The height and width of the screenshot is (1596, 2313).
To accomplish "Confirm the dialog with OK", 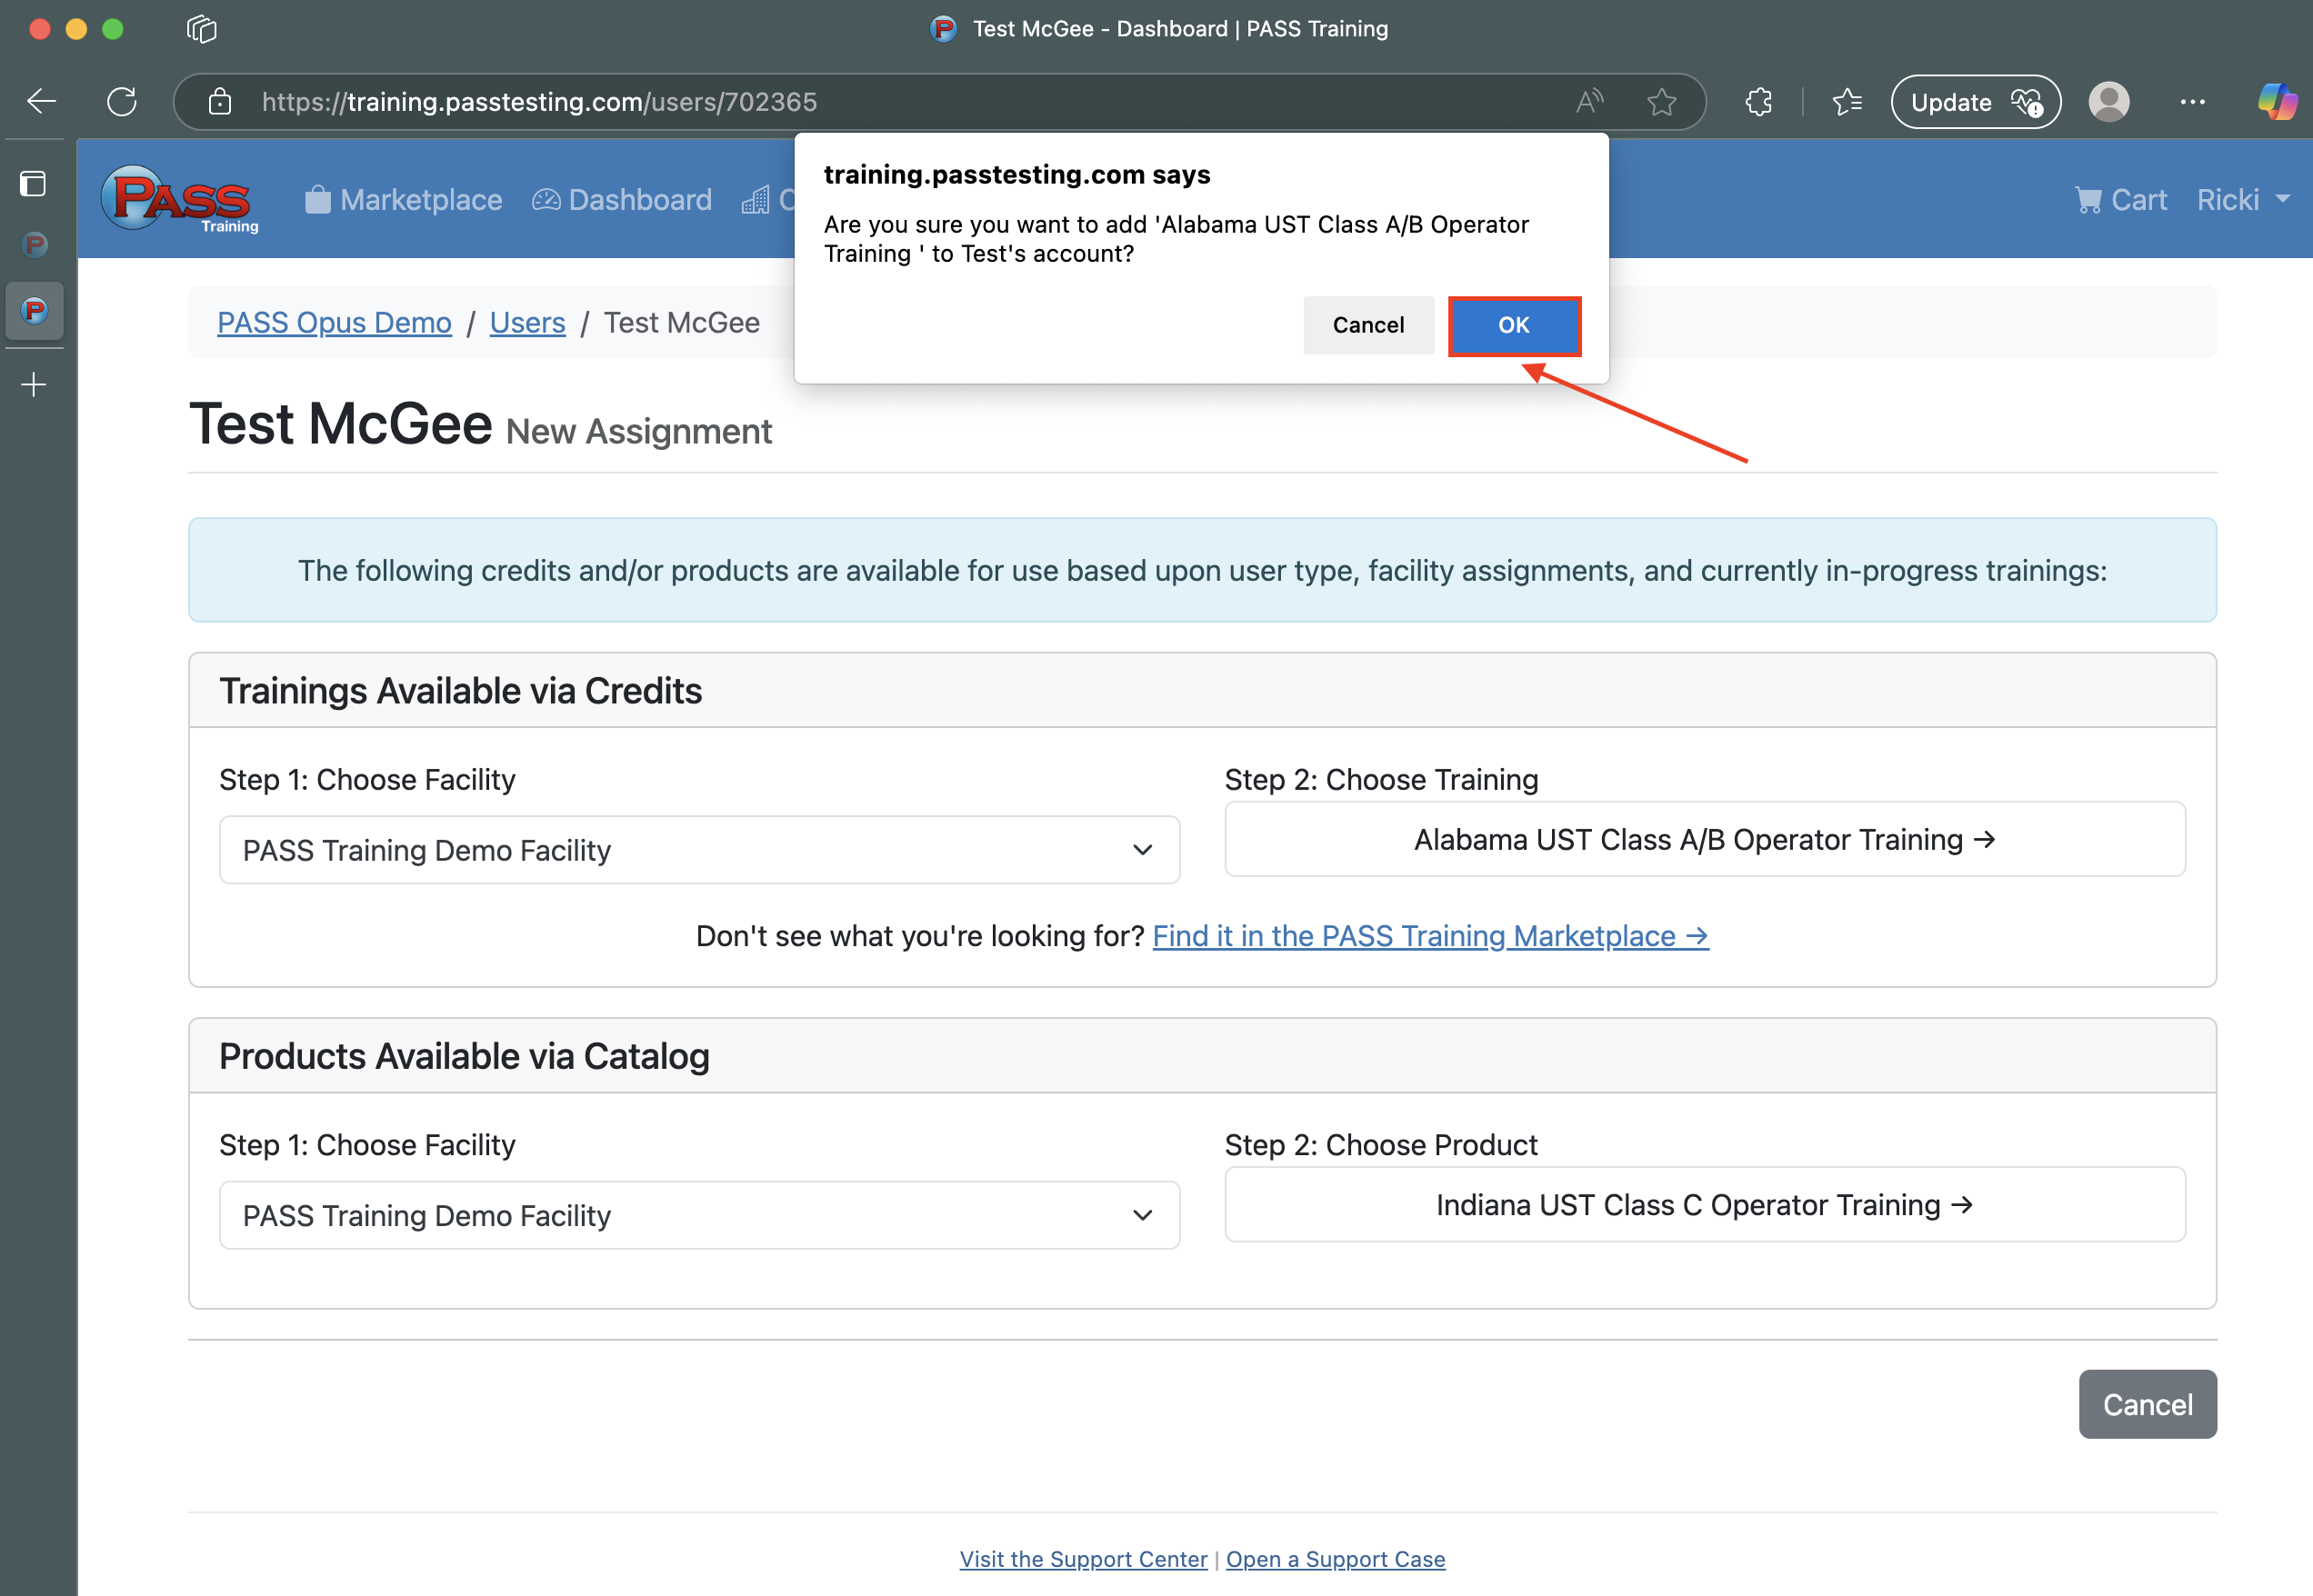I will pyautogui.click(x=1514, y=325).
